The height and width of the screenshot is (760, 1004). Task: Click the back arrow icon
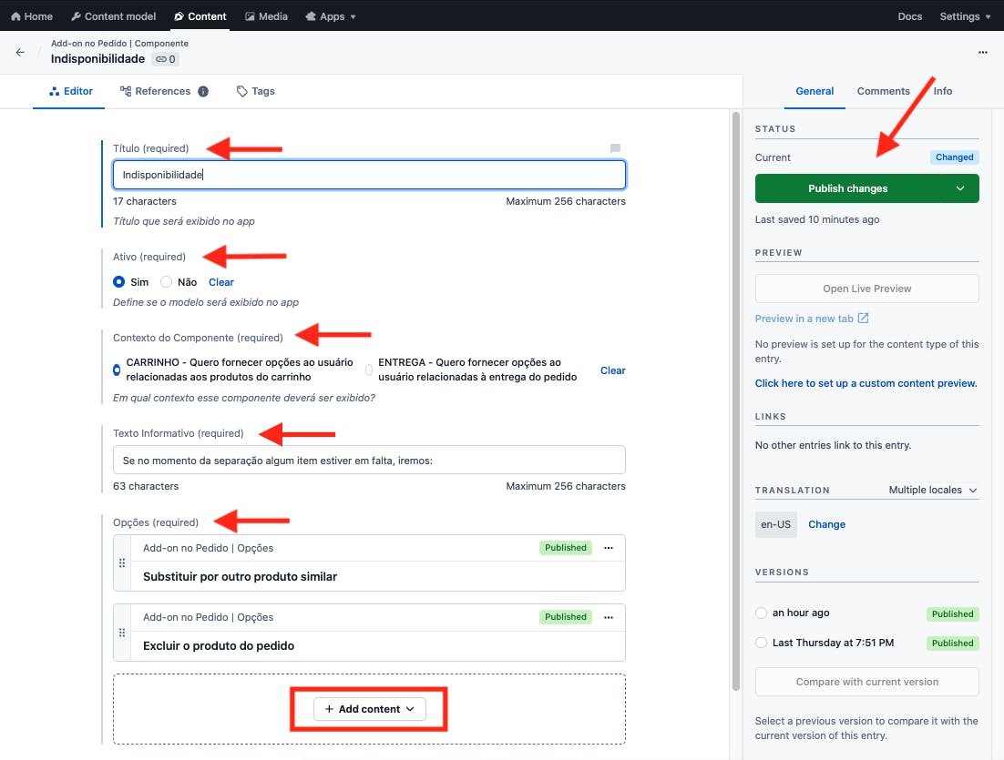[x=20, y=53]
